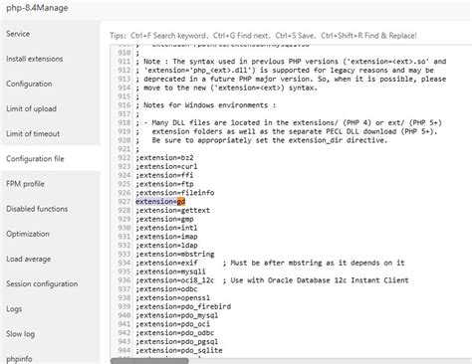472x364 pixels.
Task: Click 'move to the new' comment line 914
Action: [226, 88]
